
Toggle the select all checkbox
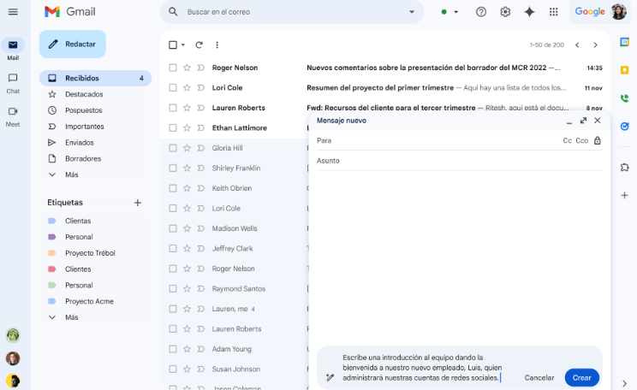pyautogui.click(x=173, y=44)
